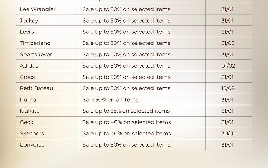
Task: Click the Puma brand name
Action: (x=28, y=99)
